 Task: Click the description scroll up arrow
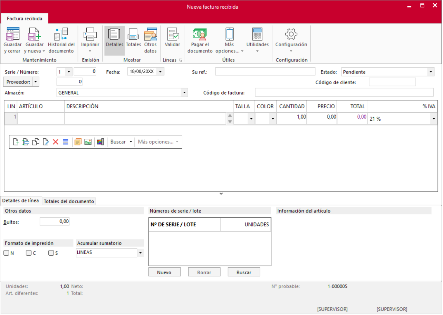(230, 116)
